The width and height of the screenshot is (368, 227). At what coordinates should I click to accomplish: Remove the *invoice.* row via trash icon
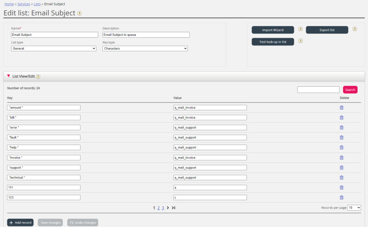point(342,158)
